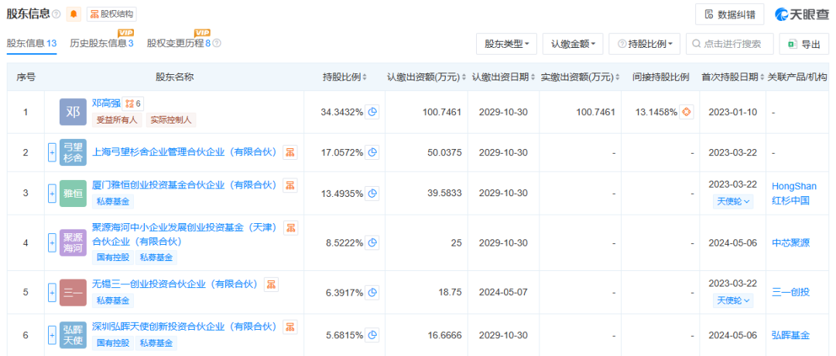
Task: Click the 2024-05-07 认缴出资日期 cell
Action: (503, 293)
